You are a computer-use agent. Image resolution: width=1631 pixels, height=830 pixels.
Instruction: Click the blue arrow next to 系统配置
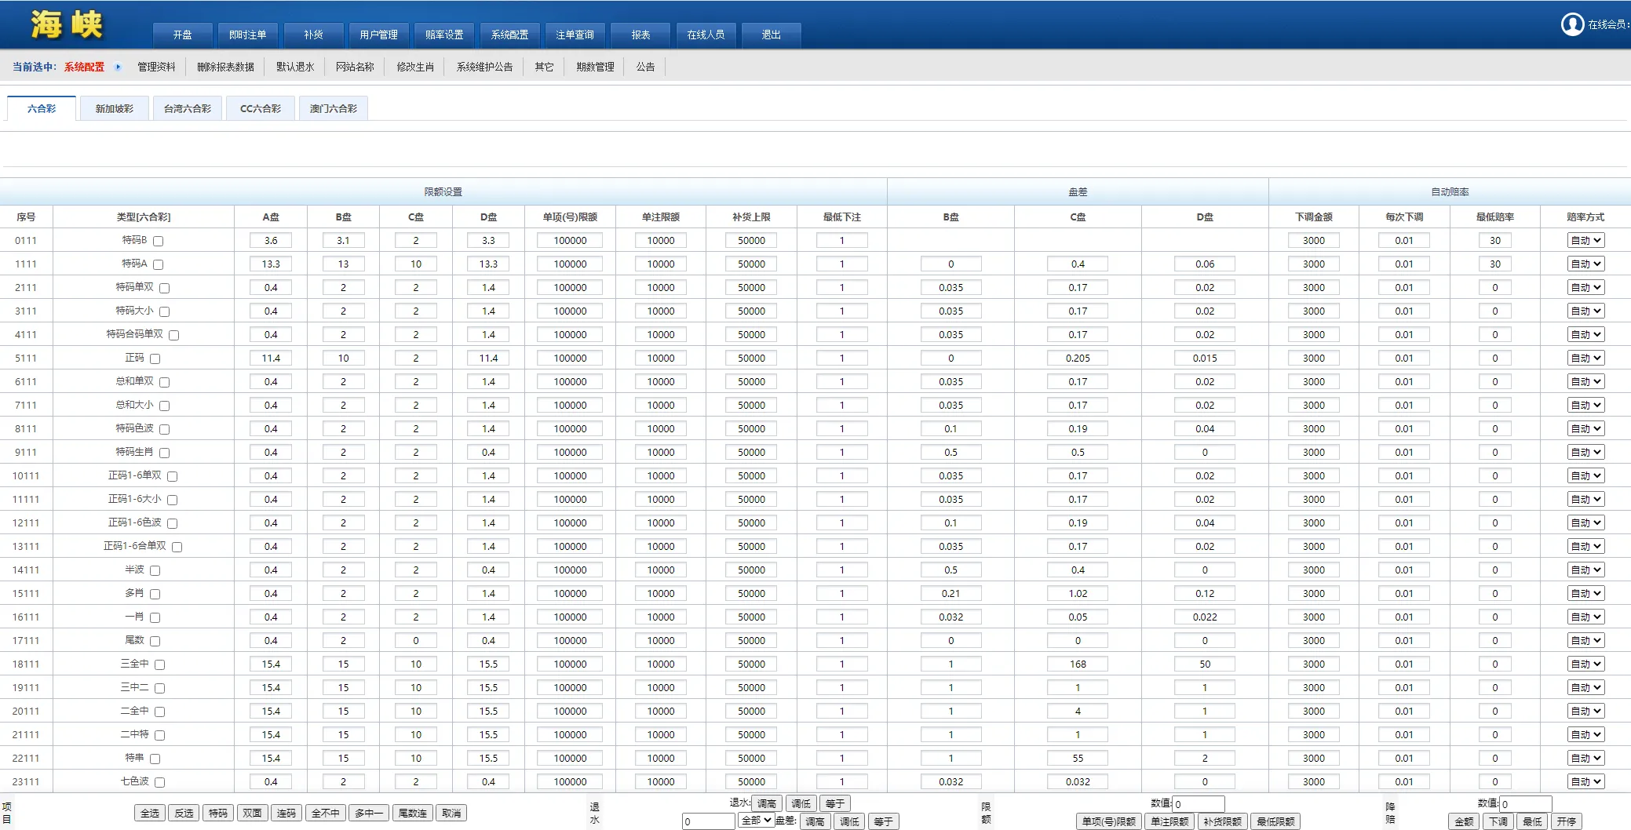(118, 67)
